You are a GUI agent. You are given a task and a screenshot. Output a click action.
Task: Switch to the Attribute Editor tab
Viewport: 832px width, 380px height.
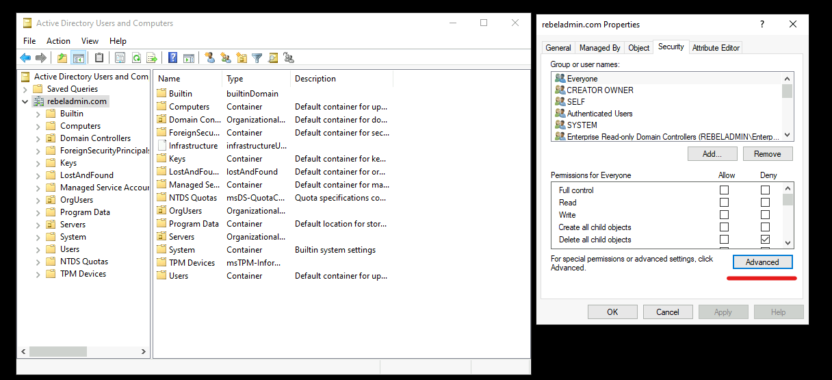716,48
